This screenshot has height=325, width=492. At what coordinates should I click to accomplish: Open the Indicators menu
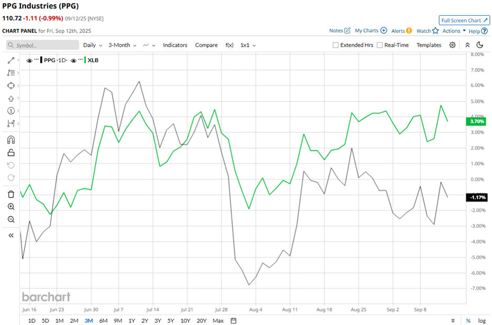click(175, 45)
